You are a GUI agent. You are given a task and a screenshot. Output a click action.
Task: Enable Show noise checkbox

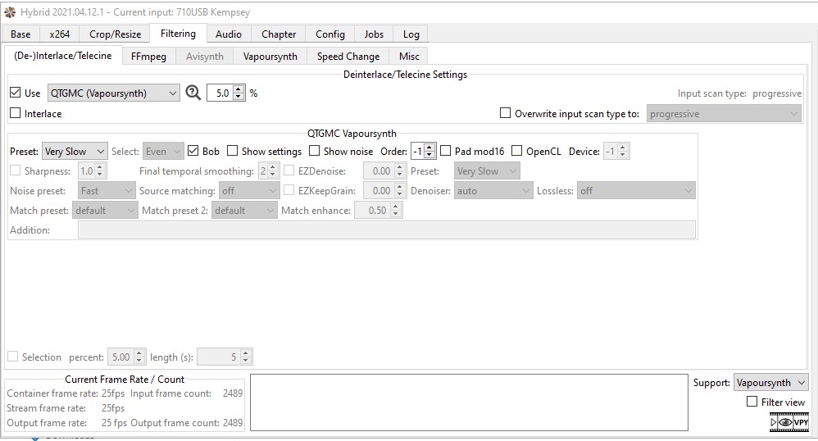(314, 151)
